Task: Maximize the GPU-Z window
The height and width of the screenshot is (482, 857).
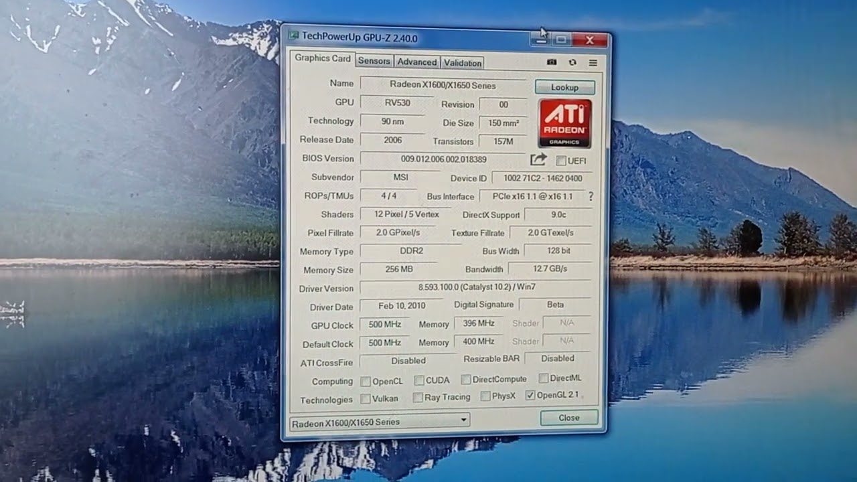Action: pyautogui.click(x=561, y=39)
